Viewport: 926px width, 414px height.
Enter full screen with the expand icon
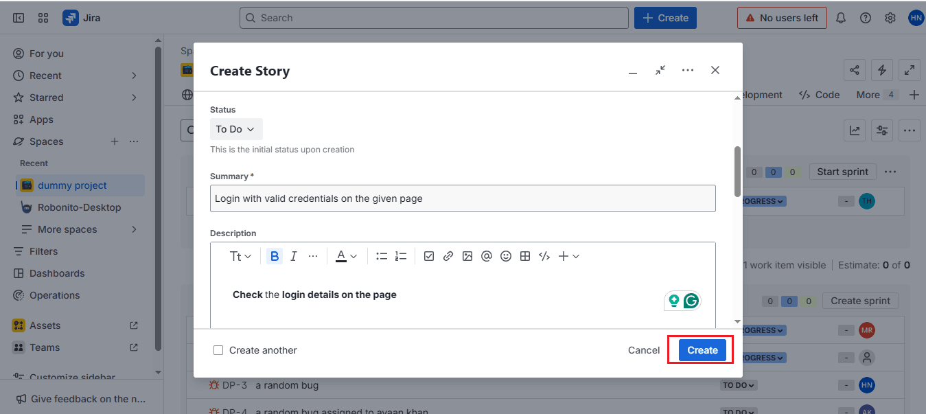click(x=910, y=70)
